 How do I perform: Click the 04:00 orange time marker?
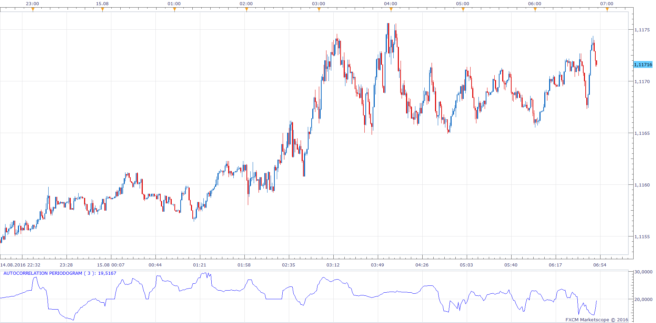pos(391,10)
